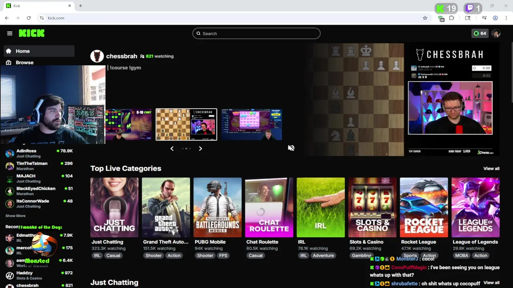Open the League of Legends category card
The width and height of the screenshot is (513, 288).
475,208
